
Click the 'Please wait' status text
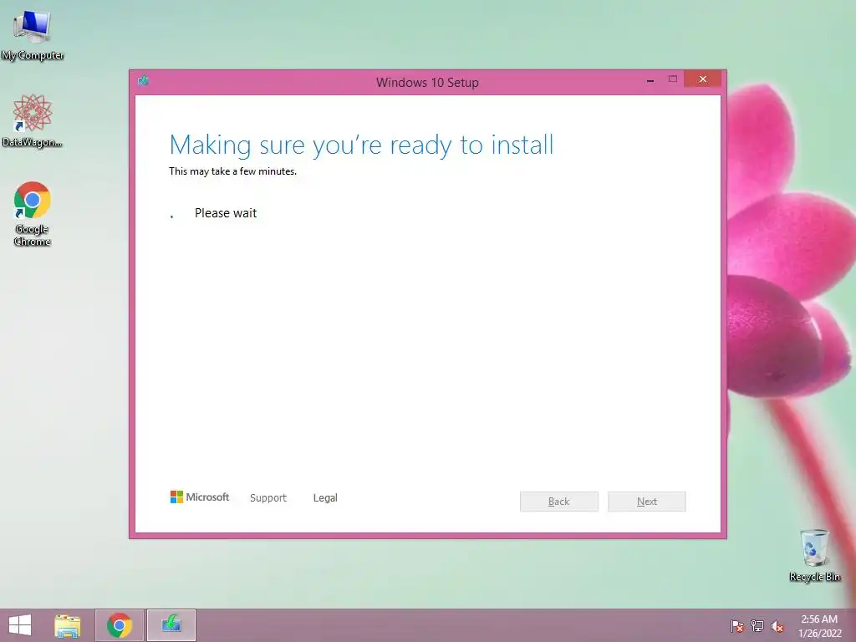[x=226, y=213]
